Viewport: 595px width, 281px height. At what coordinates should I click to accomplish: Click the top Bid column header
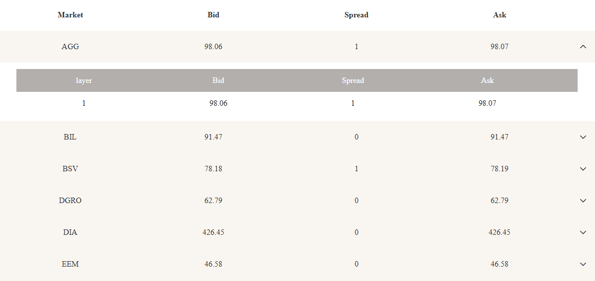pos(213,15)
